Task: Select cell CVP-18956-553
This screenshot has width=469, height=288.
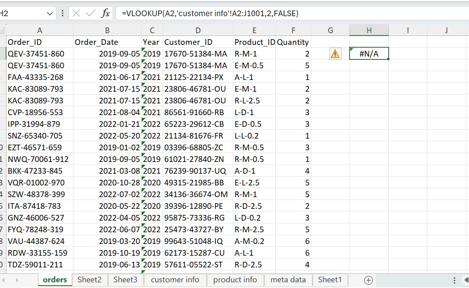Action: (x=40, y=112)
